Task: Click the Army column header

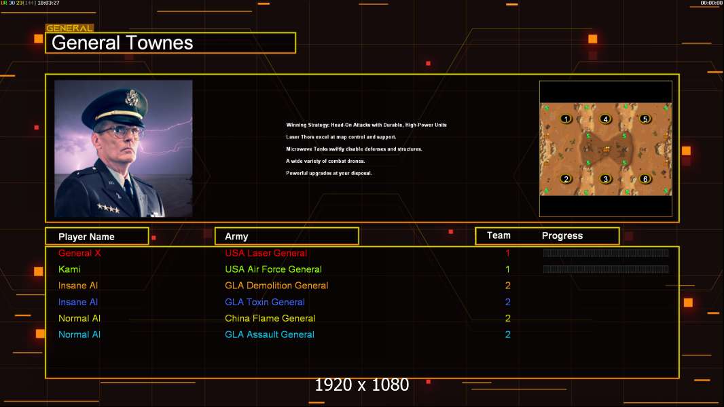Action: (287, 236)
